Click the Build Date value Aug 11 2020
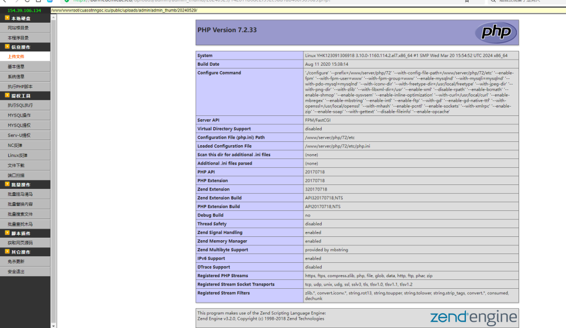Image resolution: width=566 pixels, height=328 pixels. click(x=327, y=64)
